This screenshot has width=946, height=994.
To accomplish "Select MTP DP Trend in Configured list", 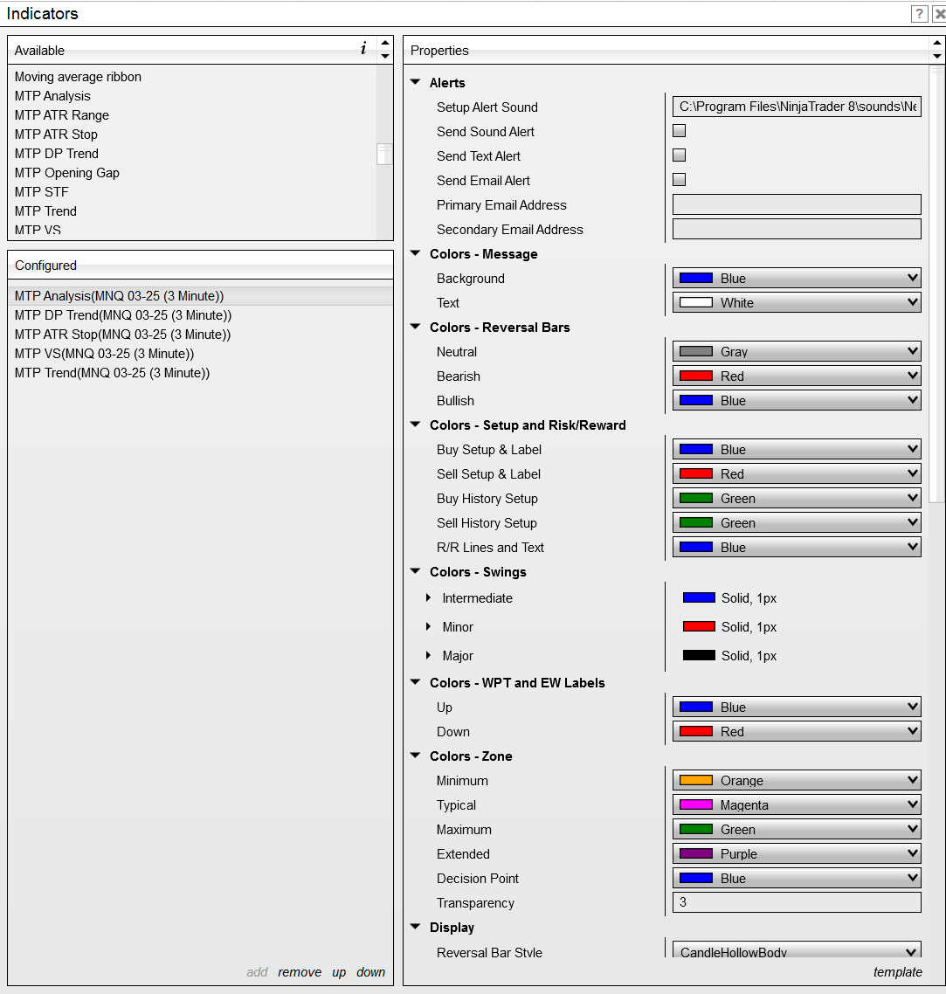I will pos(123,315).
